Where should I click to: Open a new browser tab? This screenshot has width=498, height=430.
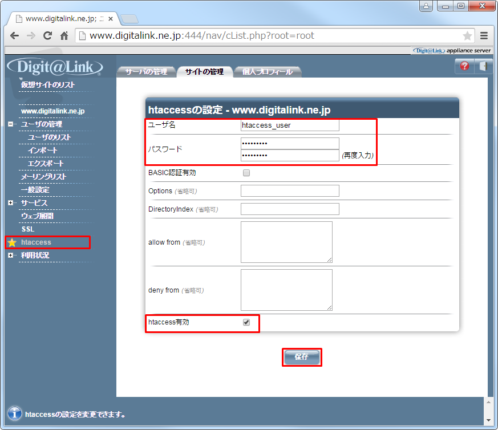tap(129, 19)
